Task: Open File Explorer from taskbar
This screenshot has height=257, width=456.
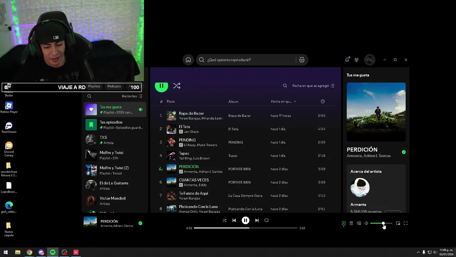Action: pyautogui.click(x=17, y=252)
